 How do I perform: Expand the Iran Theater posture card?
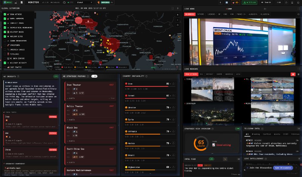(90, 91)
